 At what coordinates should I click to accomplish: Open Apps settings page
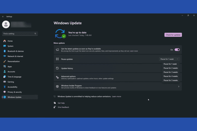(20, 66)
